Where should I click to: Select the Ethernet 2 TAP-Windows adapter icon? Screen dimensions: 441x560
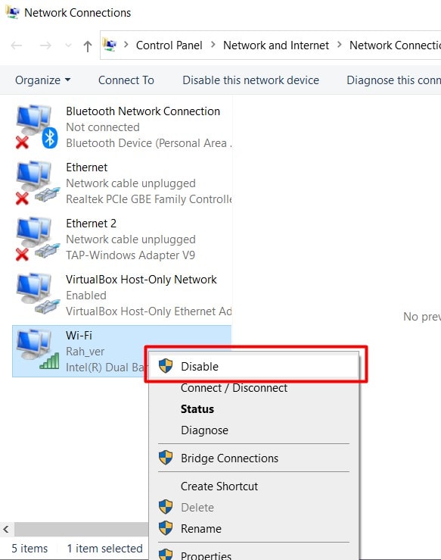click(x=37, y=239)
